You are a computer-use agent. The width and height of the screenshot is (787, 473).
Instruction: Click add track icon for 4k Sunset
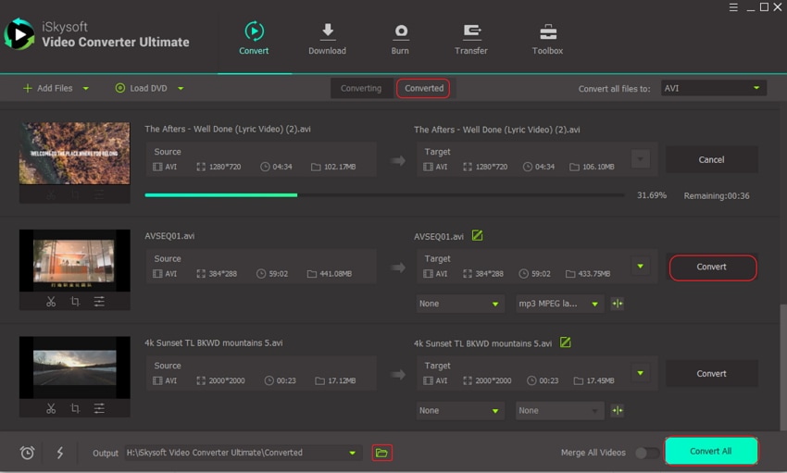618,410
